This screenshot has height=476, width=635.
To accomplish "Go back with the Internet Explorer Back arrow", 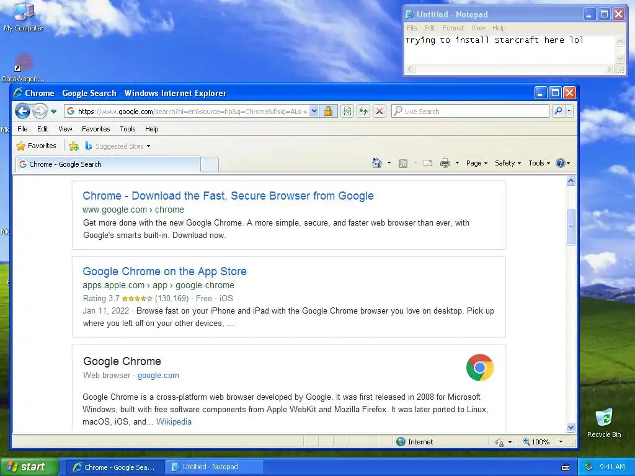I will [x=23, y=111].
